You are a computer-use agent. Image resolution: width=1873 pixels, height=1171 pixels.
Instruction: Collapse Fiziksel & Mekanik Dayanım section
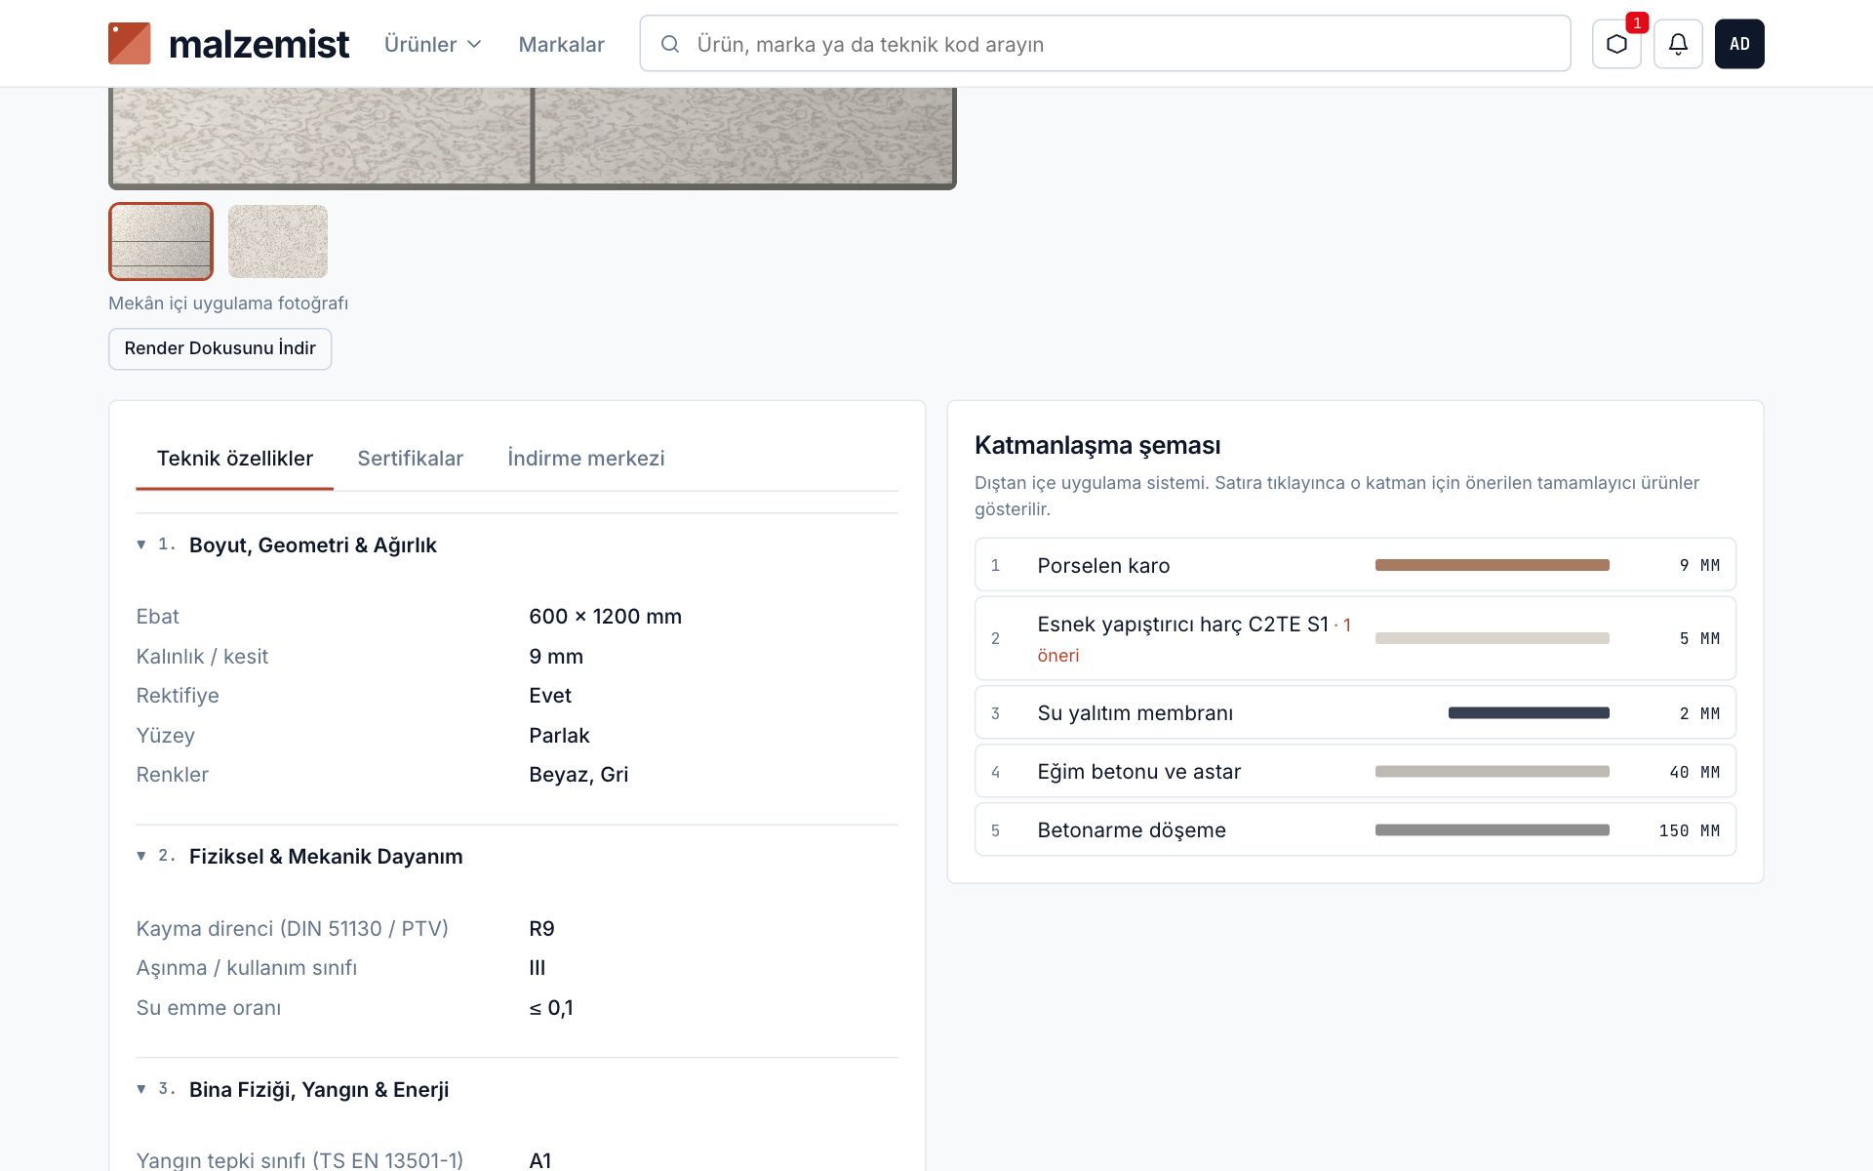517,856
